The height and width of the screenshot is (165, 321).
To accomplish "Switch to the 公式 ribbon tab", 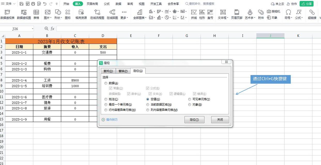I will (x=107, y=4).
